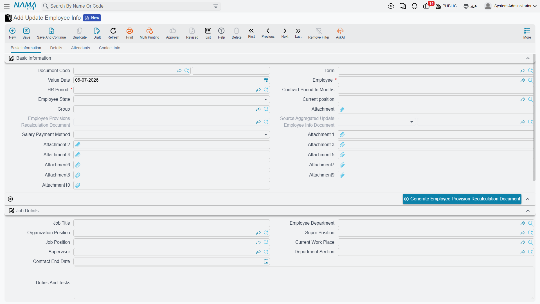The height and width of the screenshot is (304, 540).
Task: Click the New toolbar icon
Action: tap(12, 33)
